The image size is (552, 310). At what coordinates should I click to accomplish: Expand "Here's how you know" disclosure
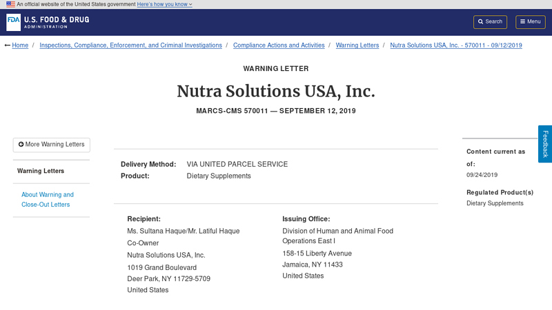tap(164, 4)
